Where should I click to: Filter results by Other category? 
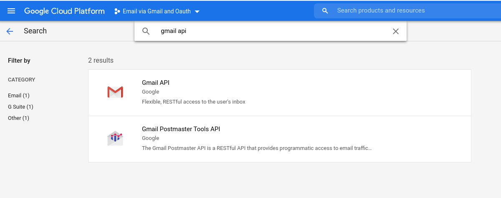click(x=18, y=118)
